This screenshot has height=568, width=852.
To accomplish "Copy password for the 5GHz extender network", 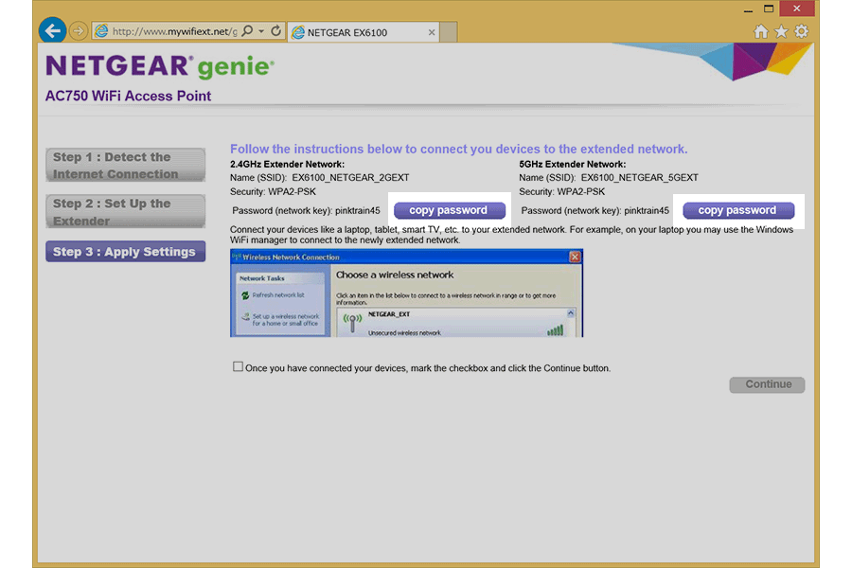I will click(x=737, y=210).
